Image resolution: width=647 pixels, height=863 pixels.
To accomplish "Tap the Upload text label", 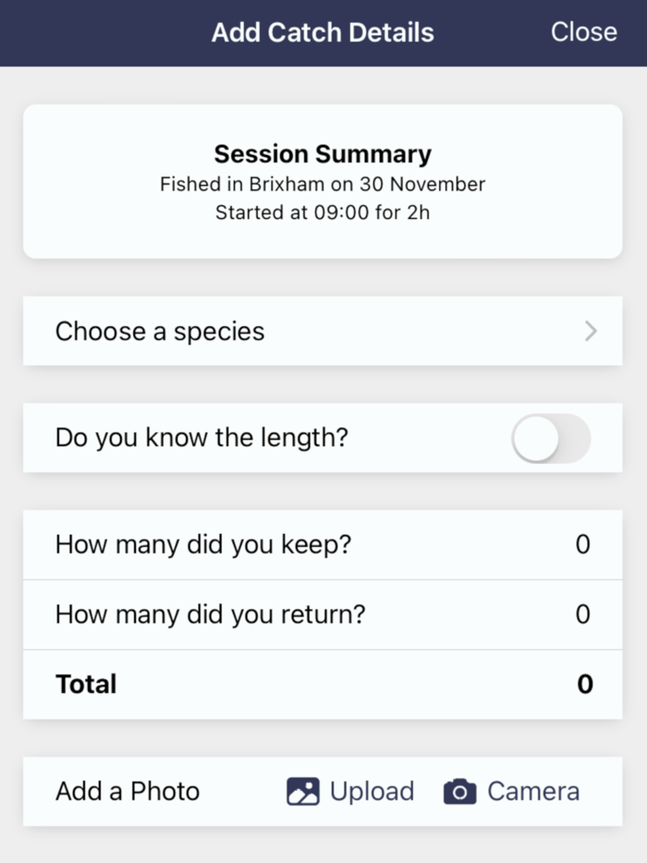I will [x=372, y=792].
